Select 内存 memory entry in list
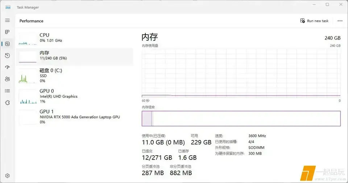Screen dimensions: 348x183 tap(75, 55)
